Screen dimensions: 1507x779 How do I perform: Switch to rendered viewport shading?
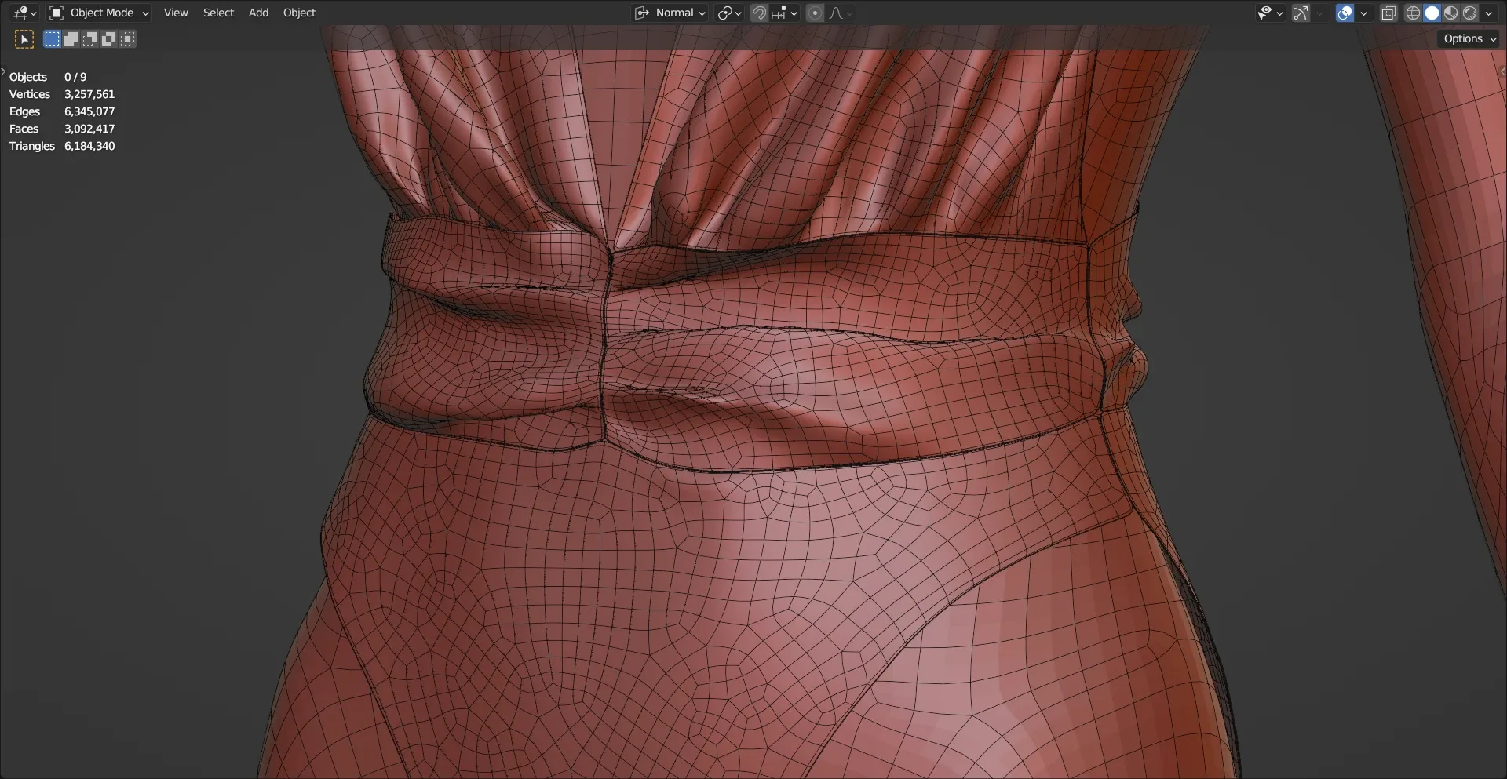click(1469, 13)
